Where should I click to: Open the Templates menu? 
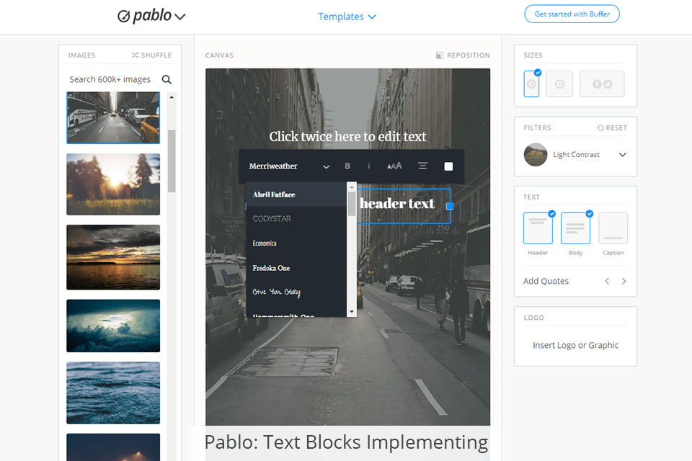point(347,17)
